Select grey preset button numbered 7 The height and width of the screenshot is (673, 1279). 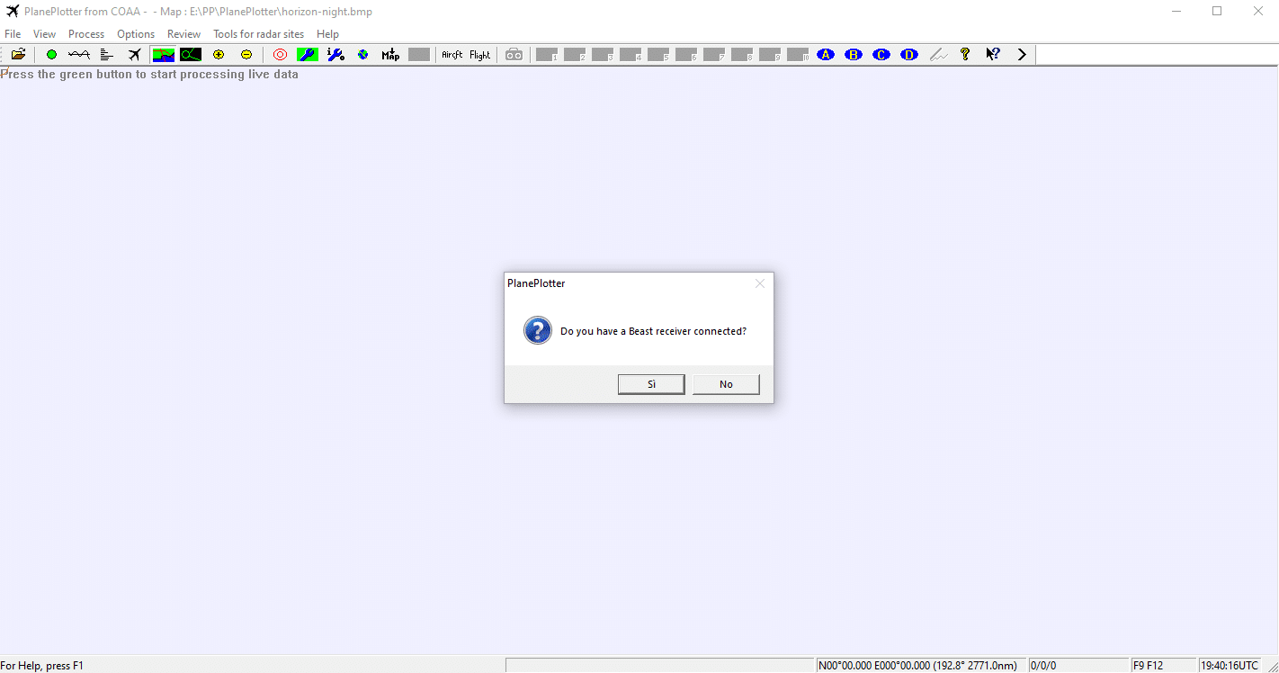[714, 55]
